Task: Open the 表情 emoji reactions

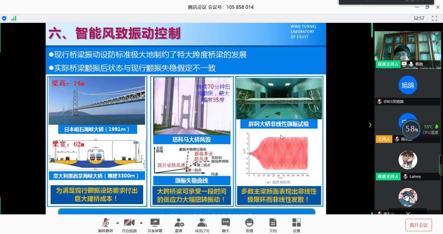Action: (x=249, y=223)
